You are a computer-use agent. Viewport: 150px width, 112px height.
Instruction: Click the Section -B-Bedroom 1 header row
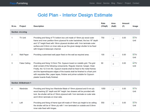(75, 83)
